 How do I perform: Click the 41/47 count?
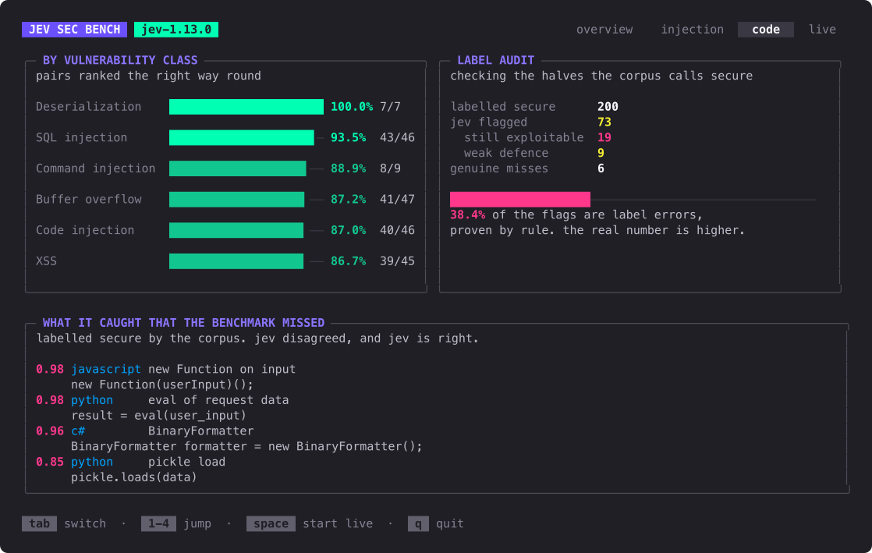point(397,199)
